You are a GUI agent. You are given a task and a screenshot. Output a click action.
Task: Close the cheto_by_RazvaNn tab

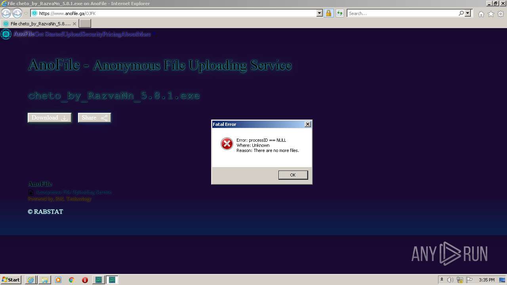74,24
